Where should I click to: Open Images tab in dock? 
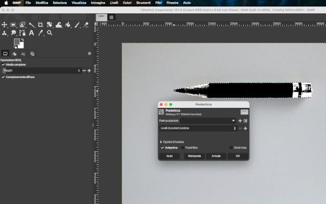32,54
